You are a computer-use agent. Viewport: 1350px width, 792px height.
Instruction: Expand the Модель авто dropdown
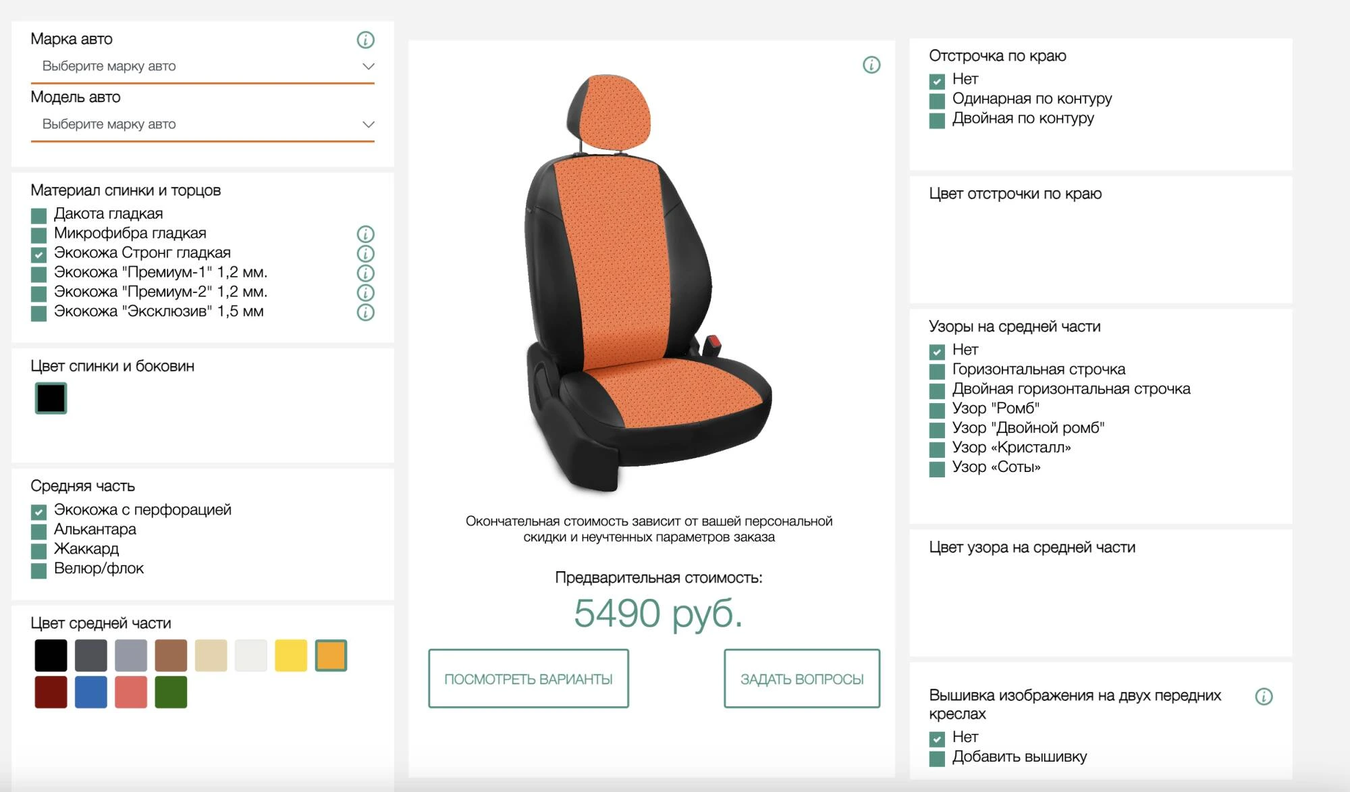202,124
